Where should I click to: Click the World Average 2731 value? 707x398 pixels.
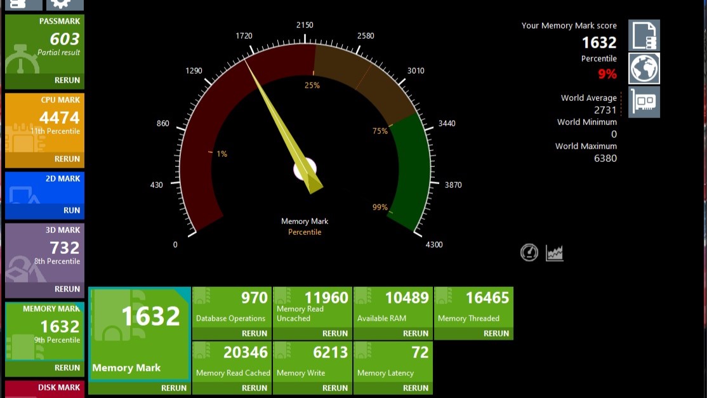point(605,110)
